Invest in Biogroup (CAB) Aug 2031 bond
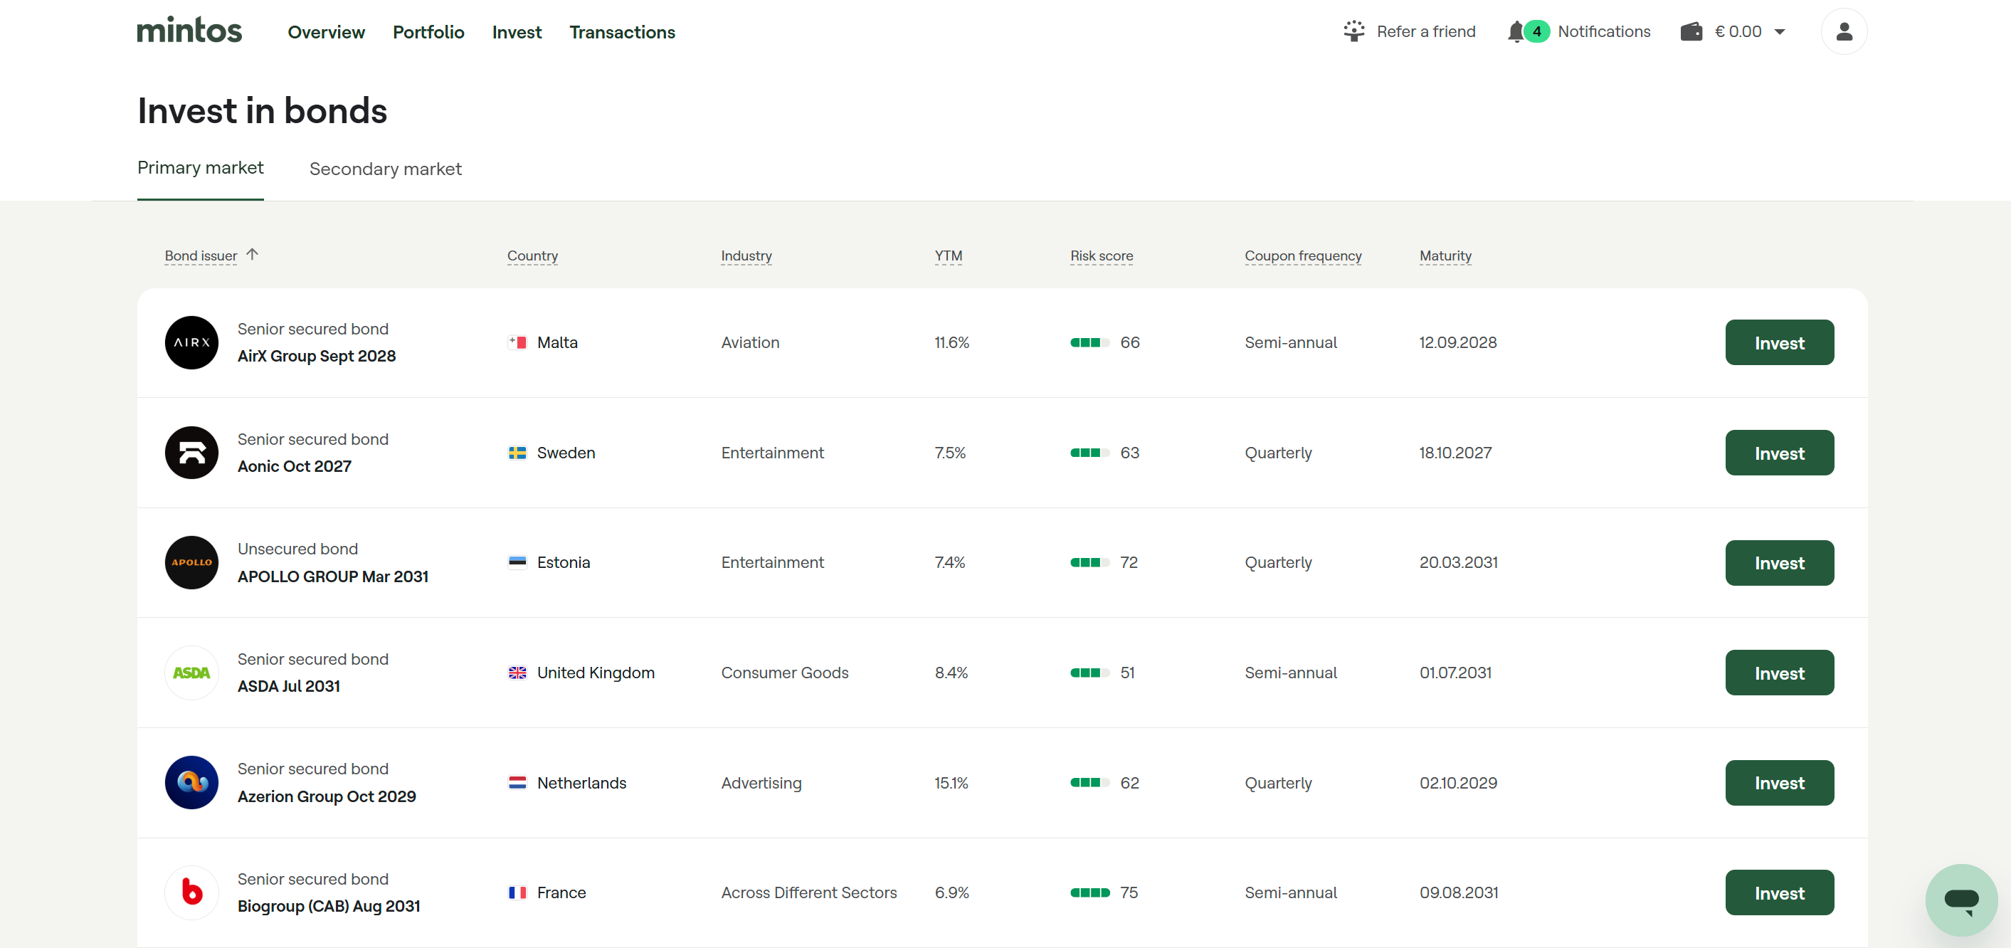The height and width of the screenshot is (948, 2011). pyautogui.click(x=1779, y=892)
